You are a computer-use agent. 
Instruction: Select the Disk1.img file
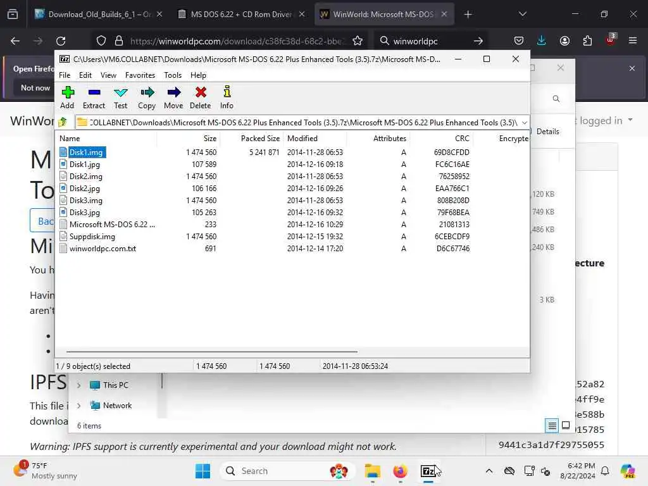click(85, 153)
